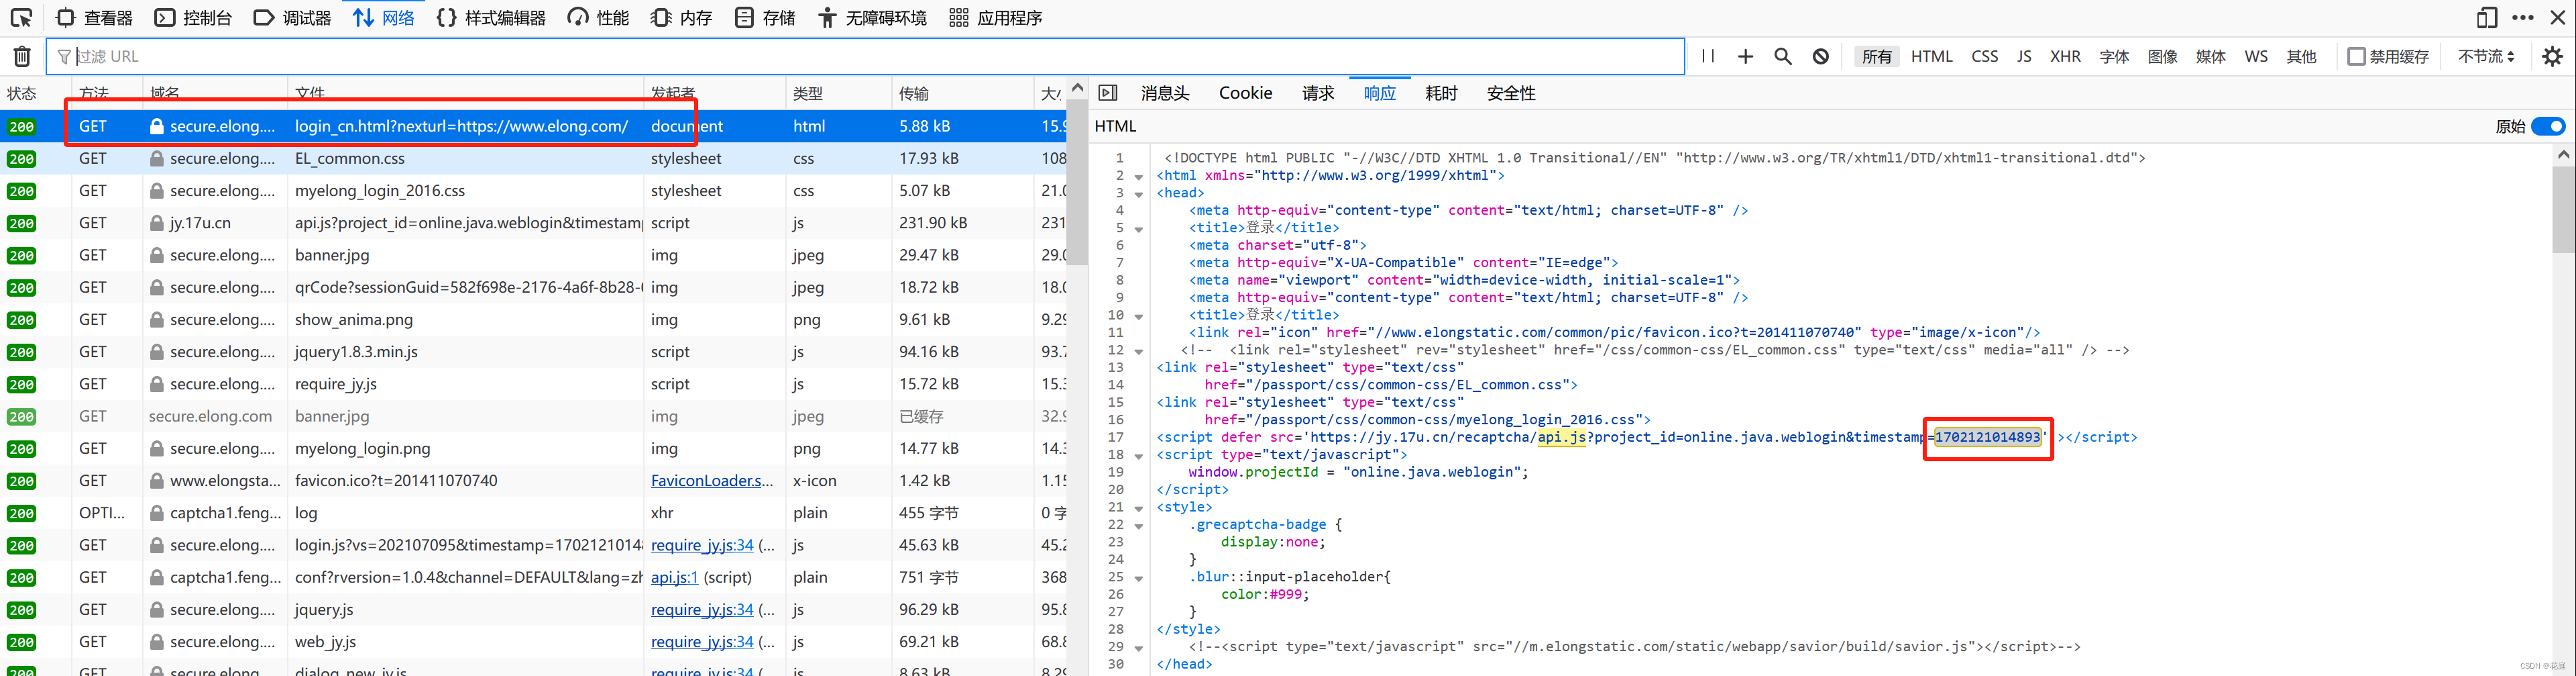The image size is (2576, 676).
Task: Switch to the 控制台 console tab
Action: pyautogui.click(x=194, y=17)
